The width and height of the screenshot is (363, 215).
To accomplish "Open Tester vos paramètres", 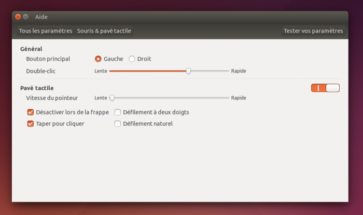I will [x=313, y=31].
